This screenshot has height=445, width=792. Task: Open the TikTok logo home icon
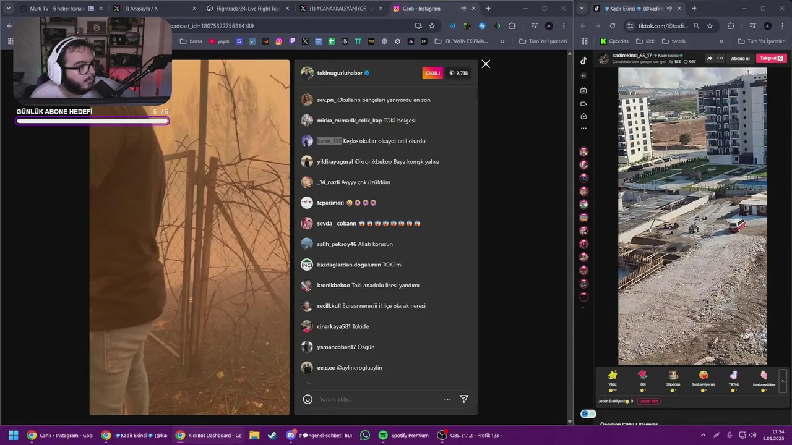[583, 61]
